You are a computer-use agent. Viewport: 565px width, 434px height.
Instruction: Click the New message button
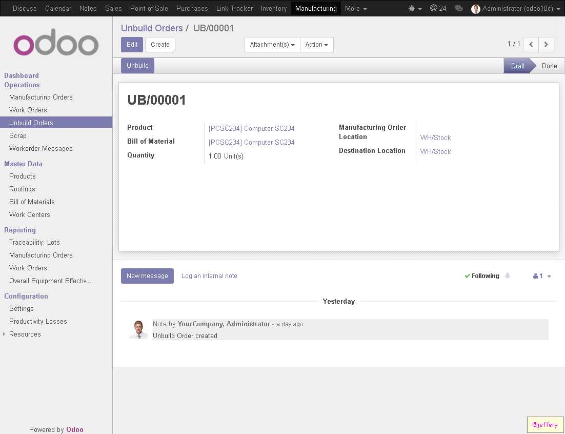pyautogui.click(x=147, y=276)
